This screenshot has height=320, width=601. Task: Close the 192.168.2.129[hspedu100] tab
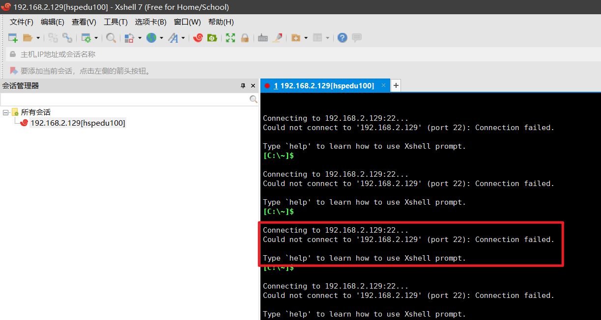[x=384, y=85]
